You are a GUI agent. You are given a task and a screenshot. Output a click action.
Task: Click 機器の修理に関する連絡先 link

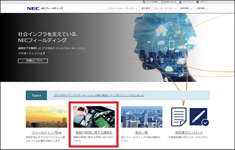[x=94, y=133]
